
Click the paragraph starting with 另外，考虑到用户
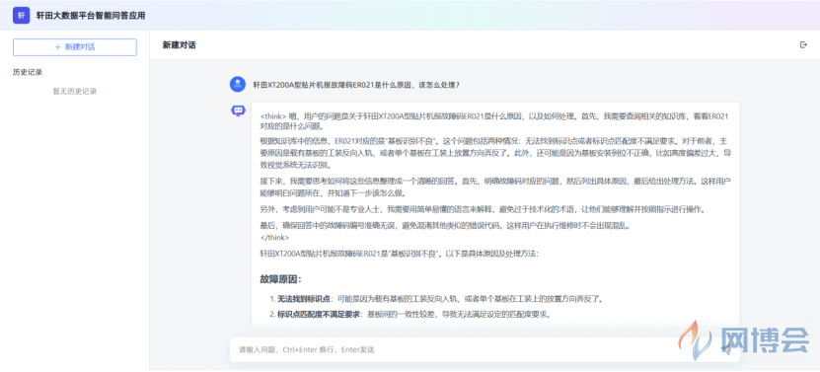point(483,210)
